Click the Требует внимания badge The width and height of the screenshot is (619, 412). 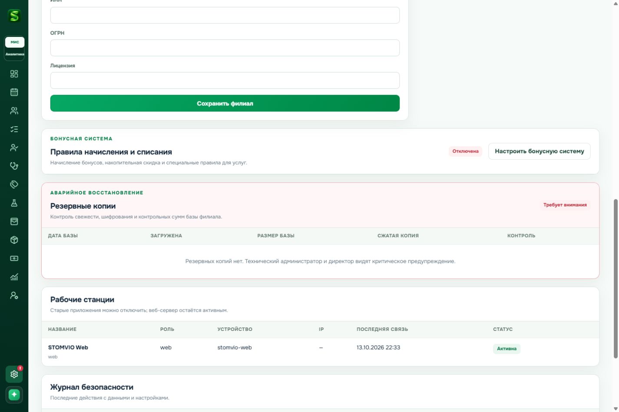point(565,205)
